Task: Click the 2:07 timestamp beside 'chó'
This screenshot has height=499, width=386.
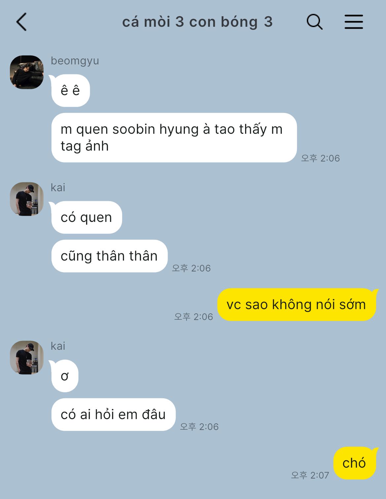Action: point(310,475)
